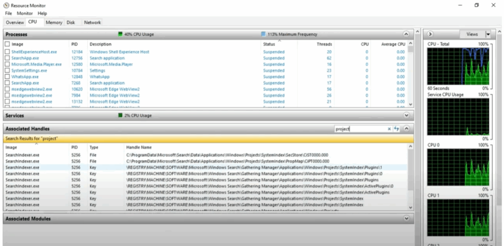This screenshot has width=504, height=246.
Task: Open the Help menu
Action: (x=42, y=13)
